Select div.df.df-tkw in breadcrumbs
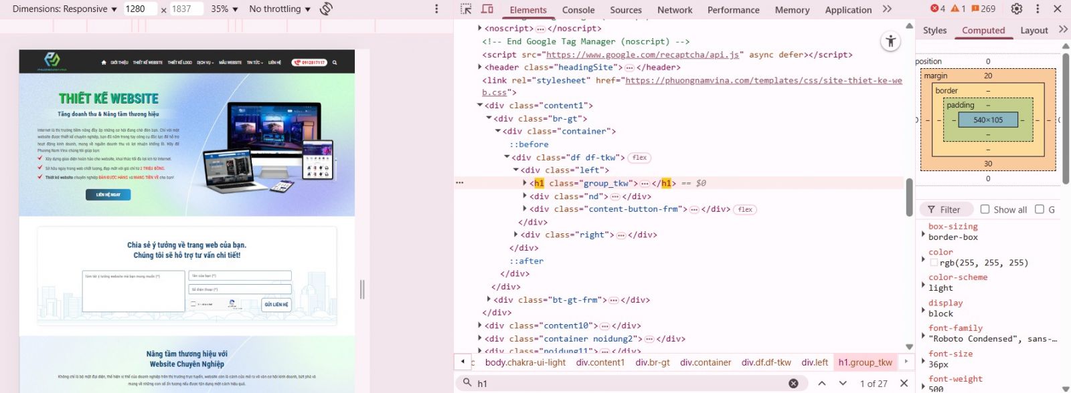The image size is (1071, 393). (766, 362)
